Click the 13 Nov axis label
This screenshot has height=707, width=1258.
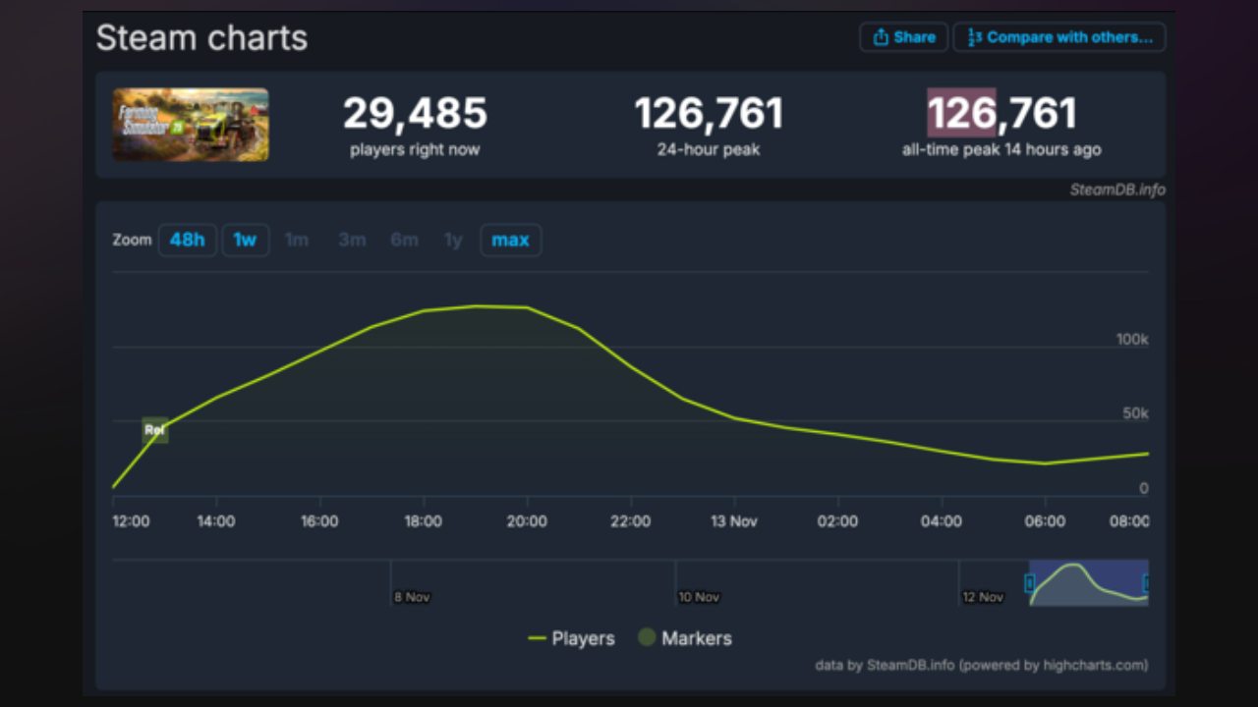point(734,521)
